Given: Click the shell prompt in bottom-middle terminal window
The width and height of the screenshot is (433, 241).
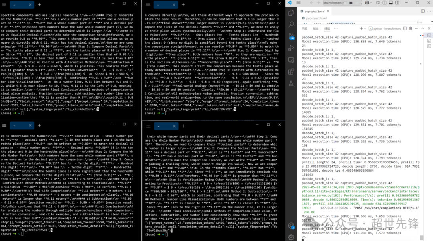Looking at the screenshot, I should (156, 235).
